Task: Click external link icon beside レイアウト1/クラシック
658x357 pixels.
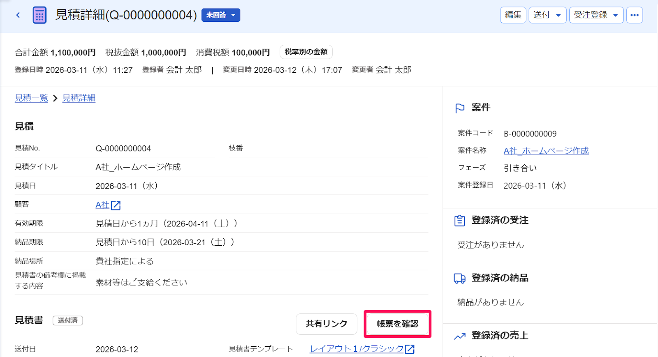Action: pyautogui.click(x=410, y=349)
